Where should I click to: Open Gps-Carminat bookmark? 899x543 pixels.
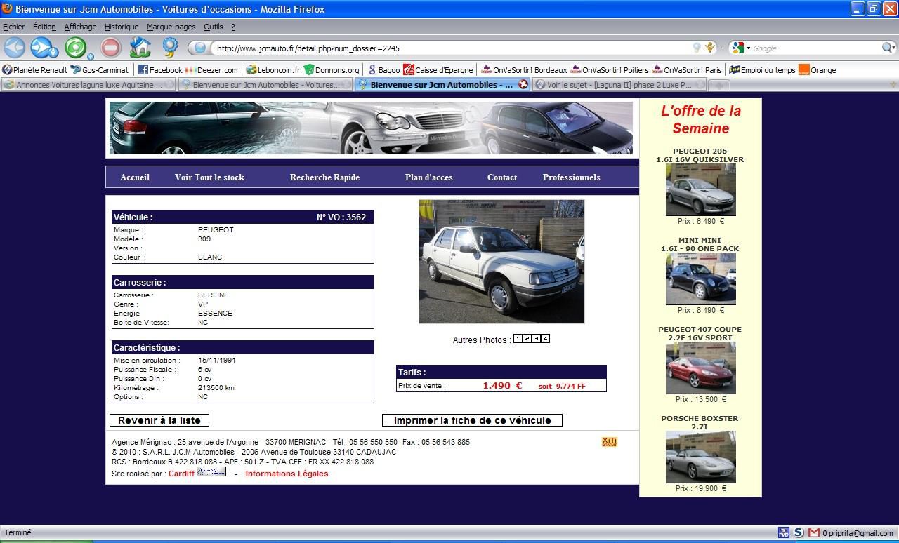coord(100,69)
